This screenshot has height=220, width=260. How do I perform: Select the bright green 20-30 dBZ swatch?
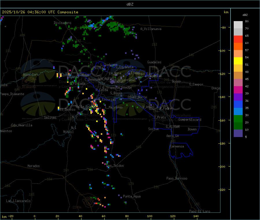tap(238, 119)
